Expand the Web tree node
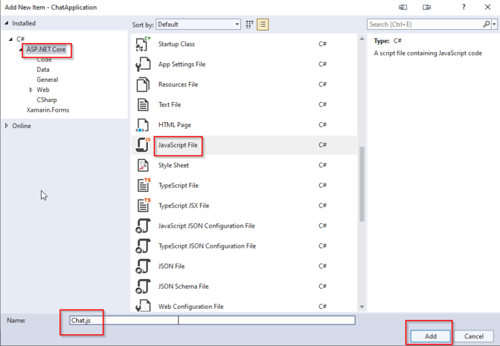The image size is (500, 346). 31,90
